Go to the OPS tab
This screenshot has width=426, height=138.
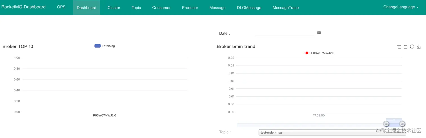pos(61,7)
